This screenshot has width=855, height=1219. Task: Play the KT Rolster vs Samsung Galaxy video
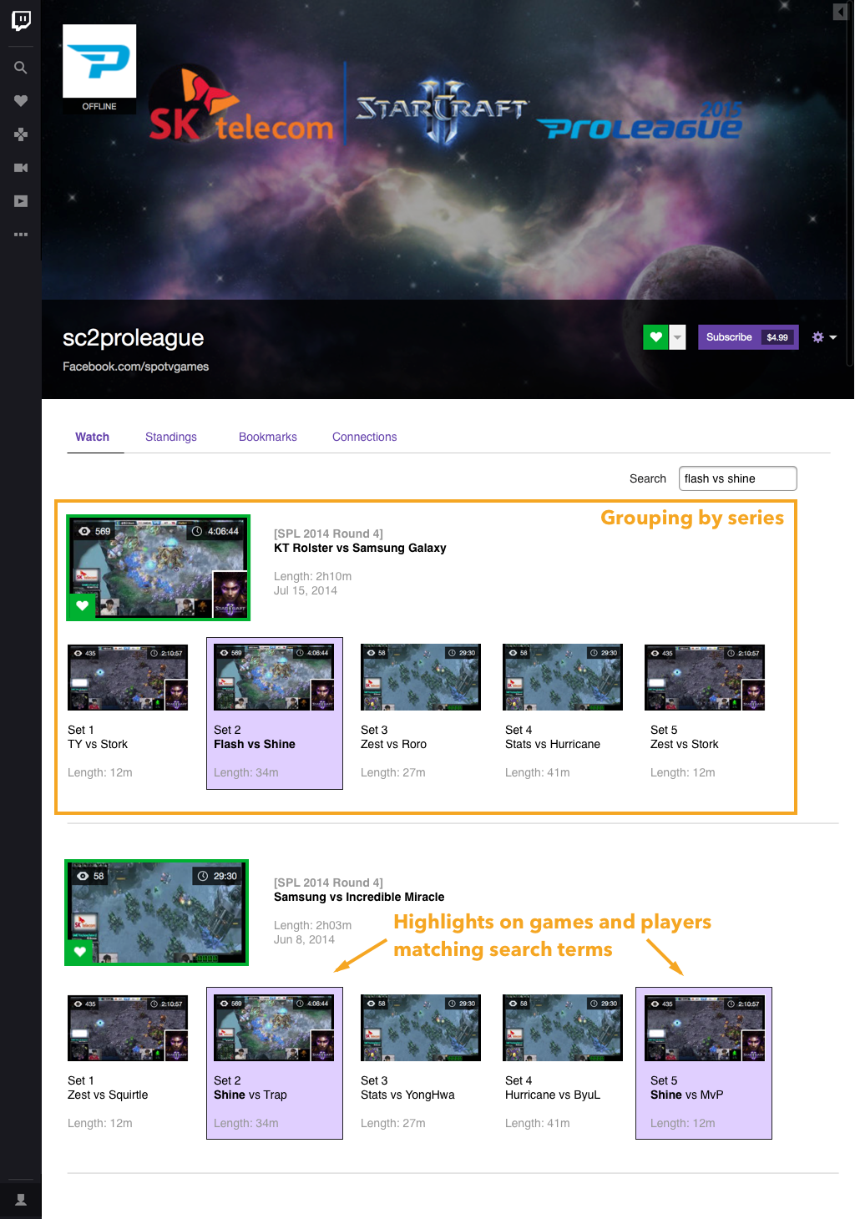click(159, 568)
